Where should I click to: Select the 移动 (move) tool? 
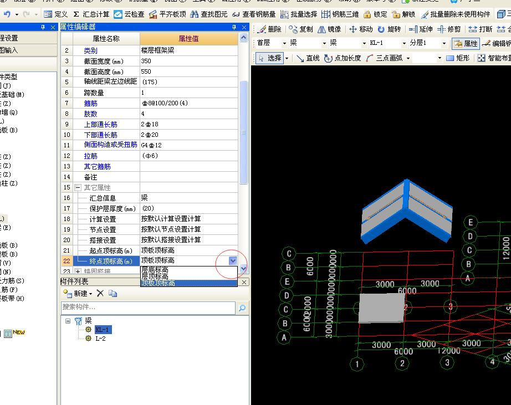[361, 29]
